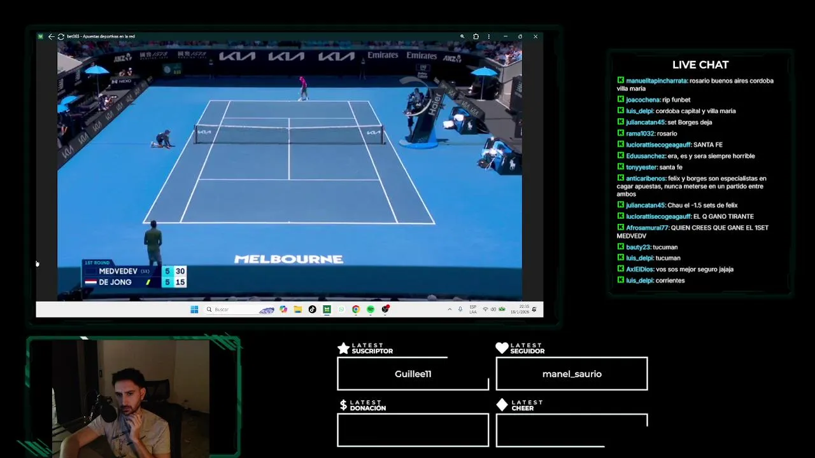
Task: Click the back arrow in bet365 window
Action: coord(51,36)
